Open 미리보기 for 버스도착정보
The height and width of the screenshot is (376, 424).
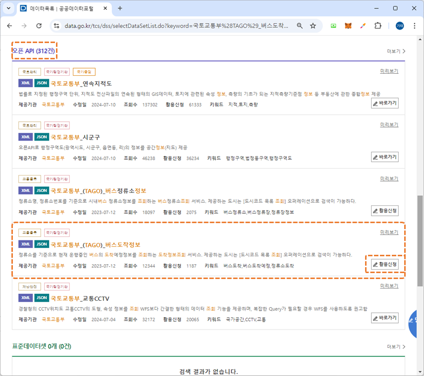click(x=389, y=232)
